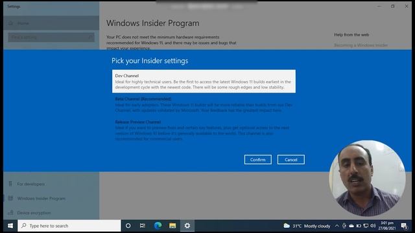Open the clock and date flyout
The width and height of the screenshot is (415, 233).
point(387,226)
